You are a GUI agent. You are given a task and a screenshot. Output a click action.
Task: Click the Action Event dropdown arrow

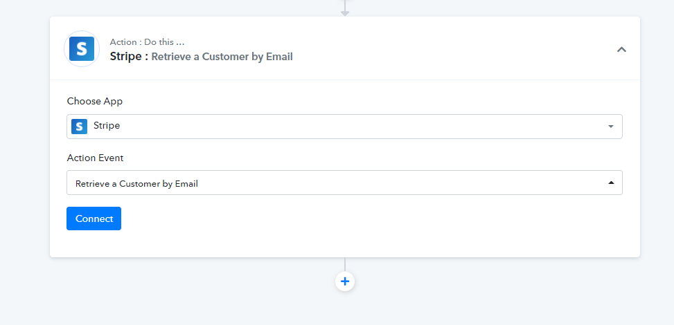611,183
